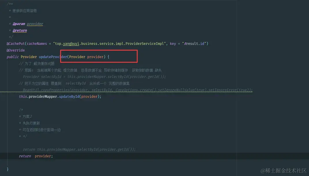Image resolution: width=309 pixels, height=176 pixels.
Task: Click the @param provider javadoc tag
Action: click(x=28, y=24)
